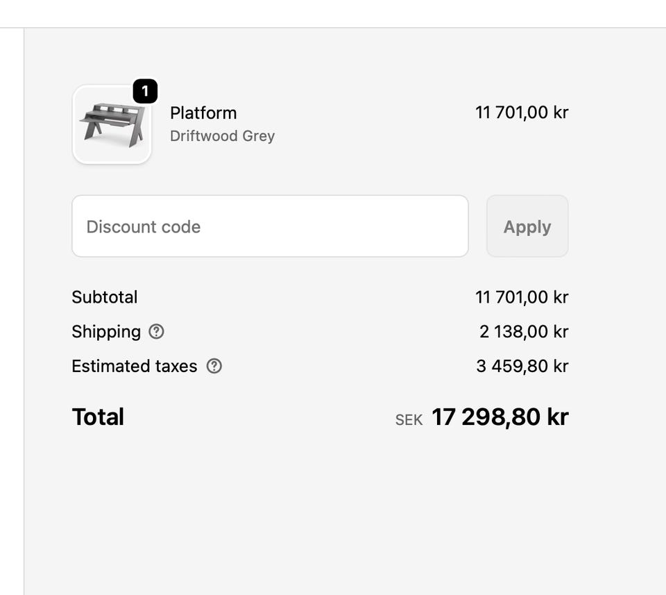Screen dimensions: 666x595
Task: Click the Estimated taxes label
Action: pyautogui.click(x=135, y=366)
